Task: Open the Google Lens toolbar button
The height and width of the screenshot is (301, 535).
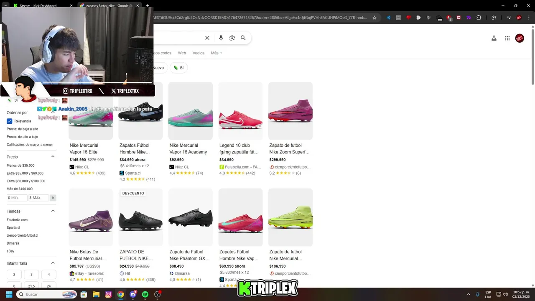Action: tap(494, 18)
